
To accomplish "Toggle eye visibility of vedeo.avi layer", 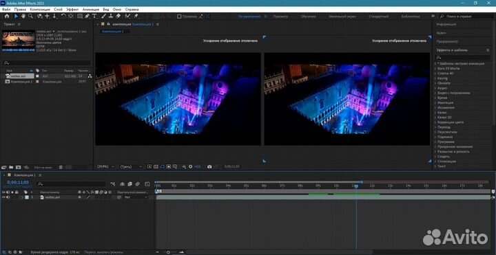I will [x=4, y=197].
